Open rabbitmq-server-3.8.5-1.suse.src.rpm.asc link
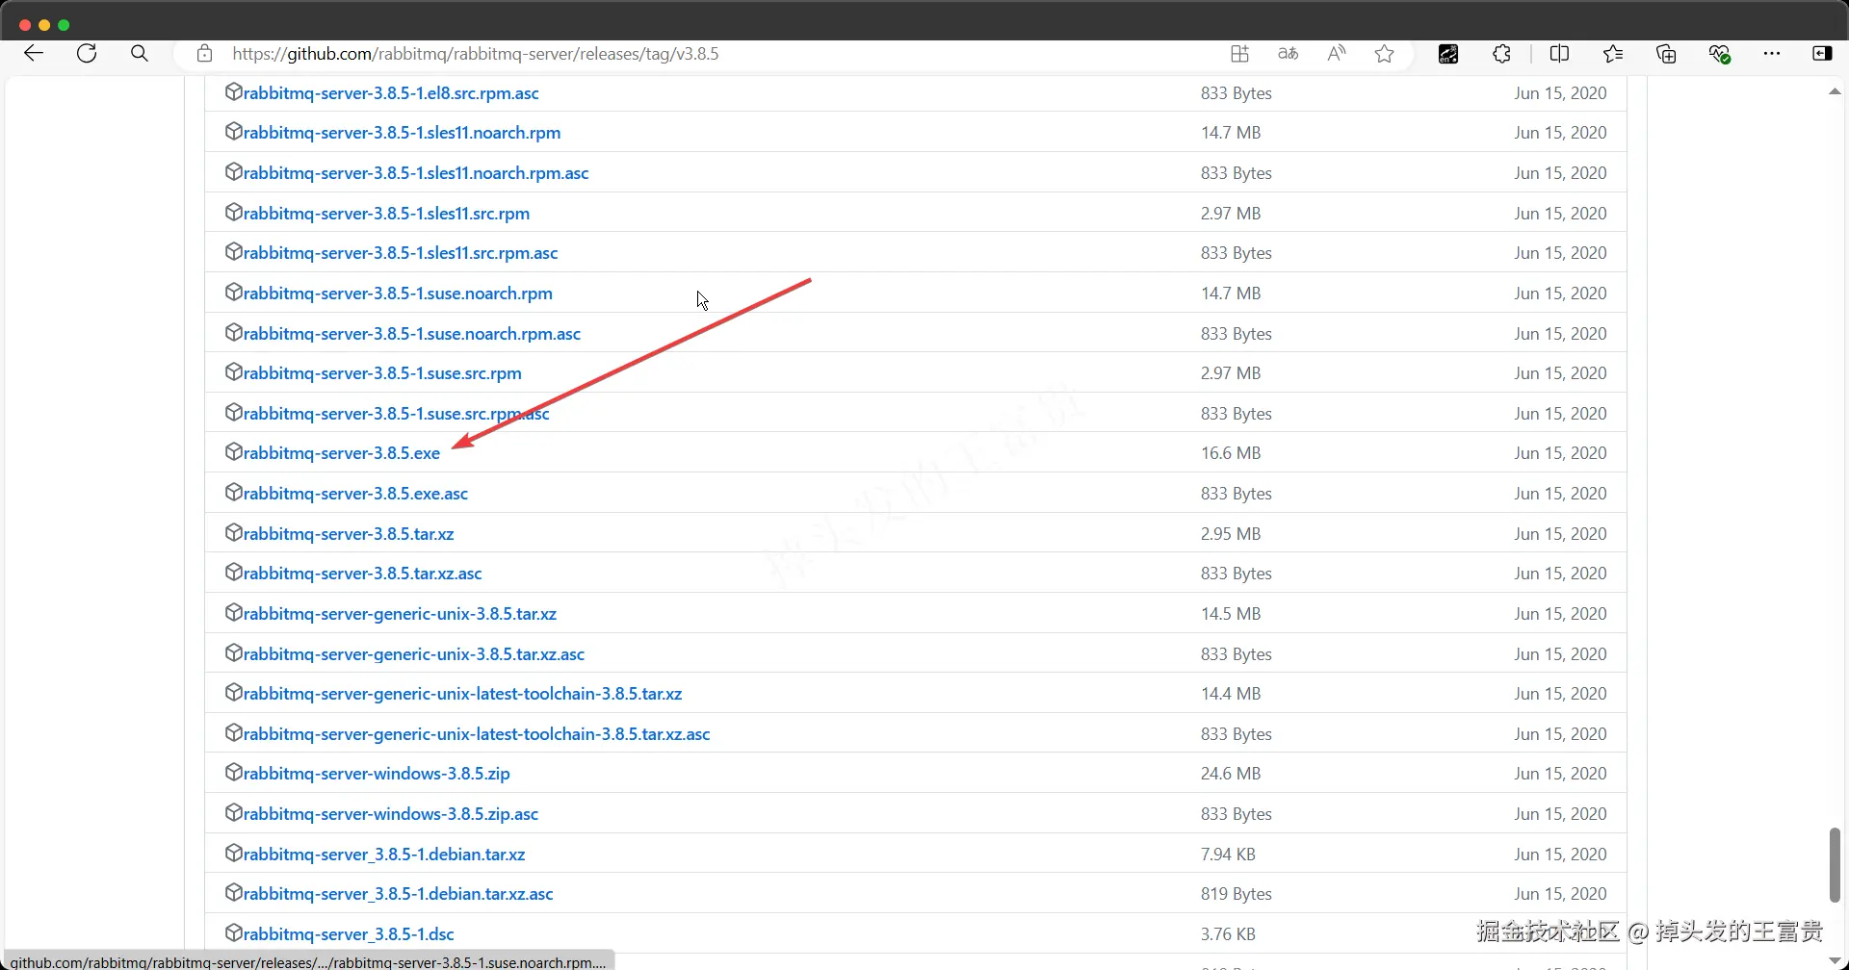This screenshot has width=1849, height=970. coord(397,414)
